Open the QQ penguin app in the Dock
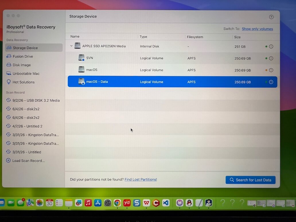Screen dimensions: 296x222 click(189, 203)
